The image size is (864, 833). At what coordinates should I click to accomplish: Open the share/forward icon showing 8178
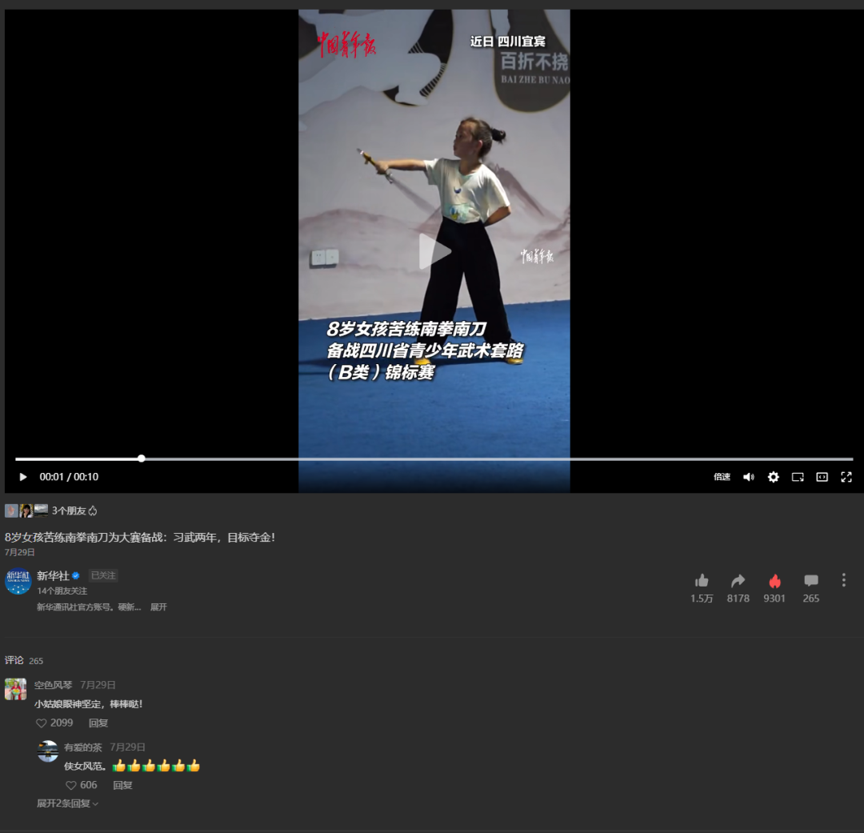coord(738,579)
